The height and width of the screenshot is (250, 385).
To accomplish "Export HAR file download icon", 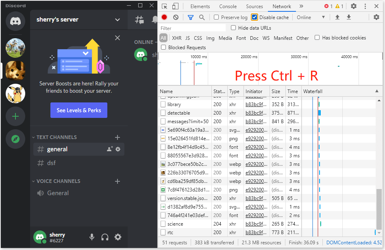I will click(x=349, y=17).
